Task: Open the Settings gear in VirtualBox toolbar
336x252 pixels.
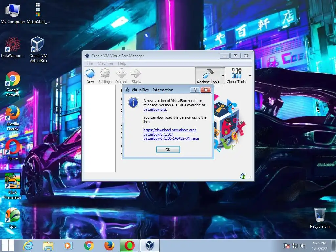Action: click(105, 76)
